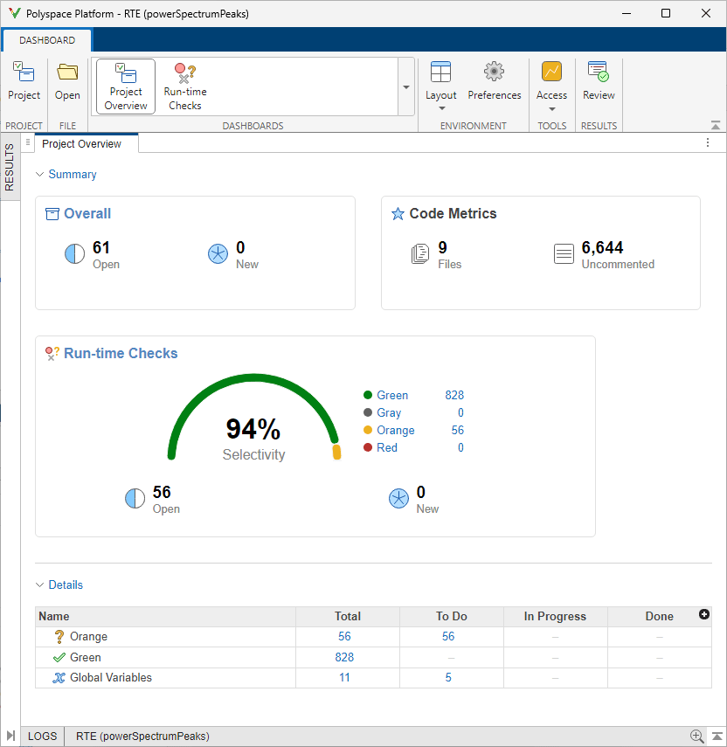Viewport: 727px width, 747px height.
Task: Click the Orange total count 56 link
Action: click(344, 637)
